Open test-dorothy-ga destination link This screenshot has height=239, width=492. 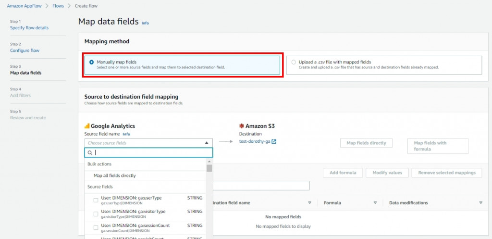click(x=255, y=142)
